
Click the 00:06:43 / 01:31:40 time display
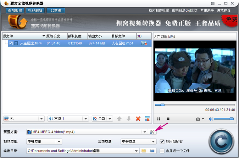coord(220,110)
